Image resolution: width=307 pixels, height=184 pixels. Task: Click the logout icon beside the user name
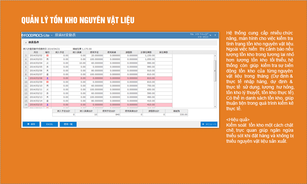click(211, 35)
